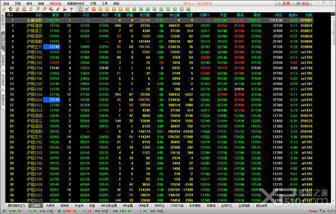This screenshot has height=214, width=336.
Task: Open the 论坛 forum button
Action: [x=303, y=3]
